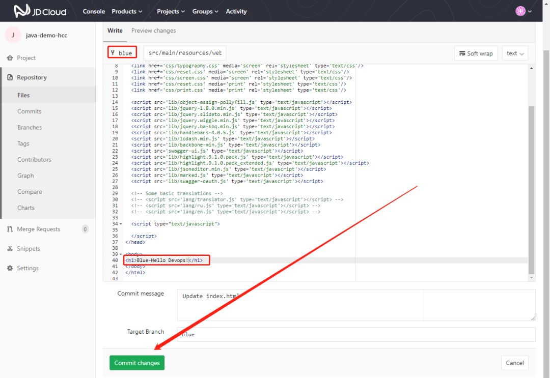Click the branch icon beside blue
The width and height of the screenshot is (550, 378).
(113, 52)
